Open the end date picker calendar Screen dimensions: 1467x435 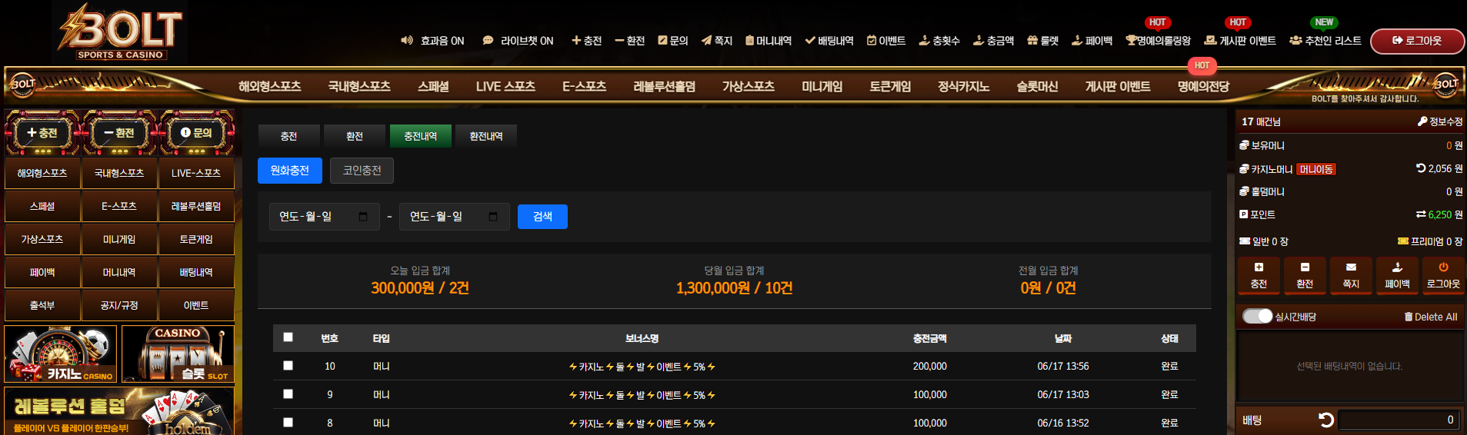[x=493, y=217]
